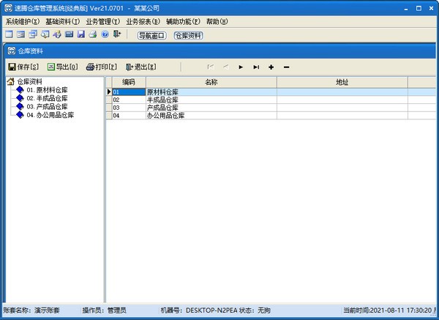
Task: Click the 导出 export button
Action: tap(62, 67)
